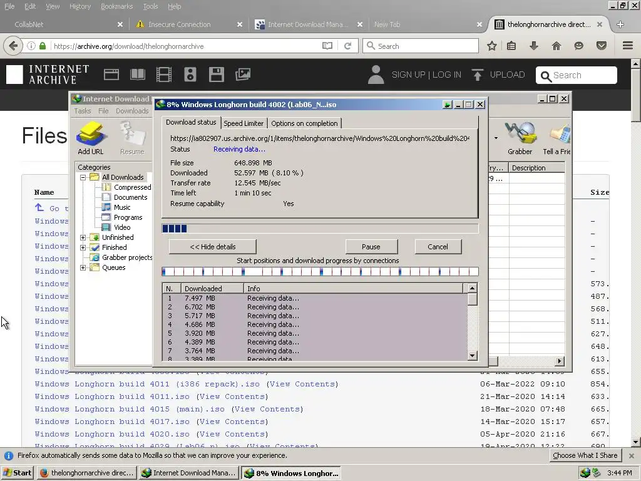The height and width of the screenshot is (481, 641).
Task: Click the Internet Archive search box
Action: pyautogui.click(x=577, y=75)
